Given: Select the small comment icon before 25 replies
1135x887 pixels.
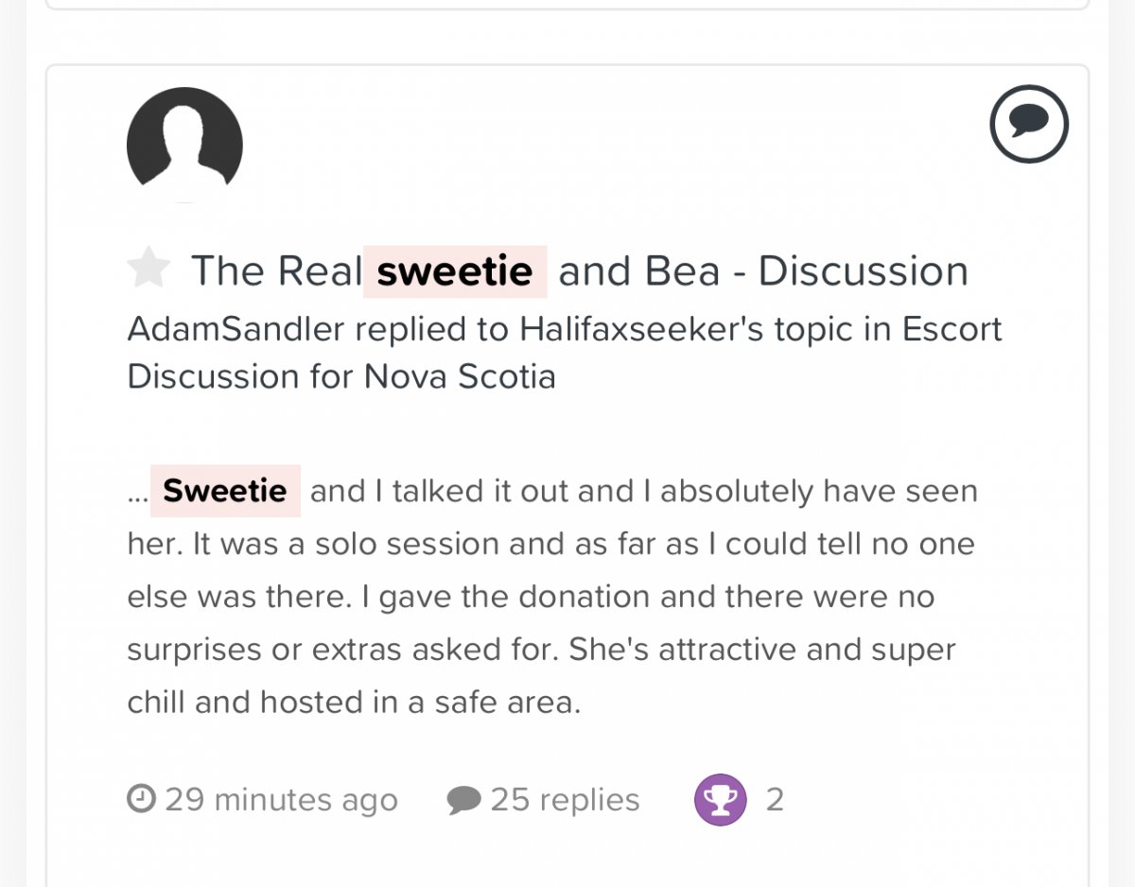Looking at the screenshot, I should (x=463, y=800).
